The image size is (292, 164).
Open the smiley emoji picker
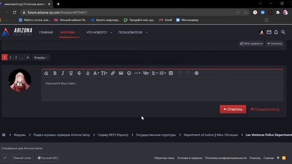click(129, 73)
